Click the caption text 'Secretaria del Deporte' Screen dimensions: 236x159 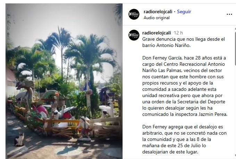(201, 102)
